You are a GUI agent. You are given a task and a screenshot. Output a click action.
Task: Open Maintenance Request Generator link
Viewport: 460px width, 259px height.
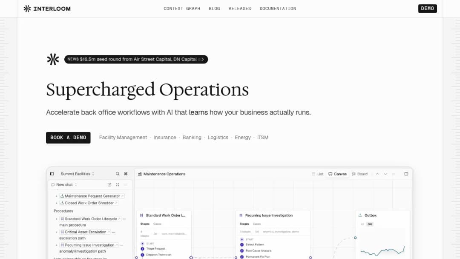92,196
